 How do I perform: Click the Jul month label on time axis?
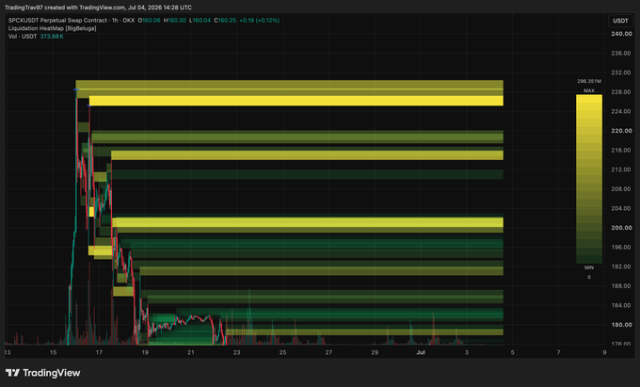[x=421, y=352]
